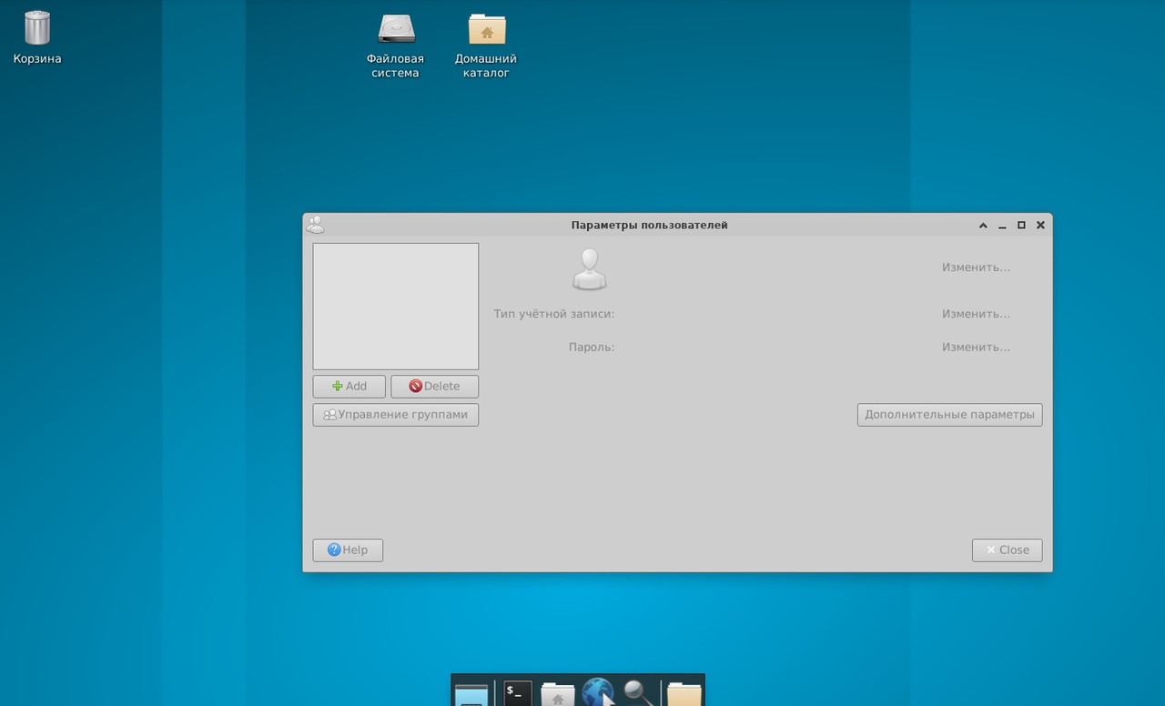Launch the web browser globe icon in the dock
Viewport: 1165px width, 706px height.
tap(598, 692)
